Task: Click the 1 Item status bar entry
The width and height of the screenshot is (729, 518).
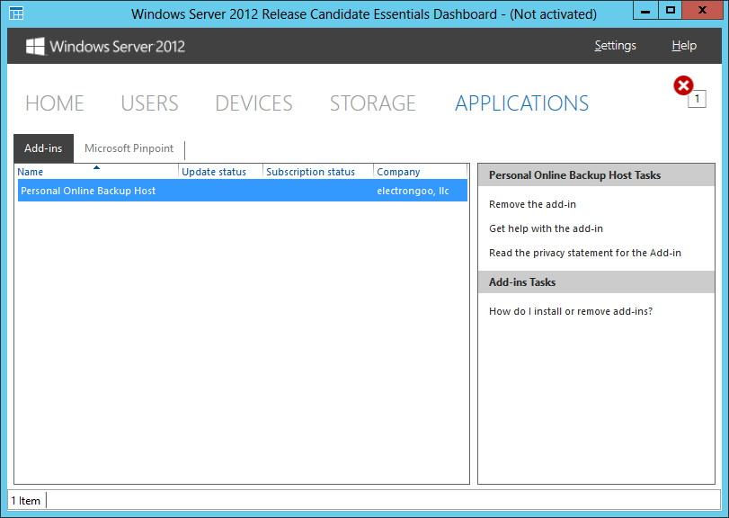Action: pyautogui.click(x=26, y=501)
